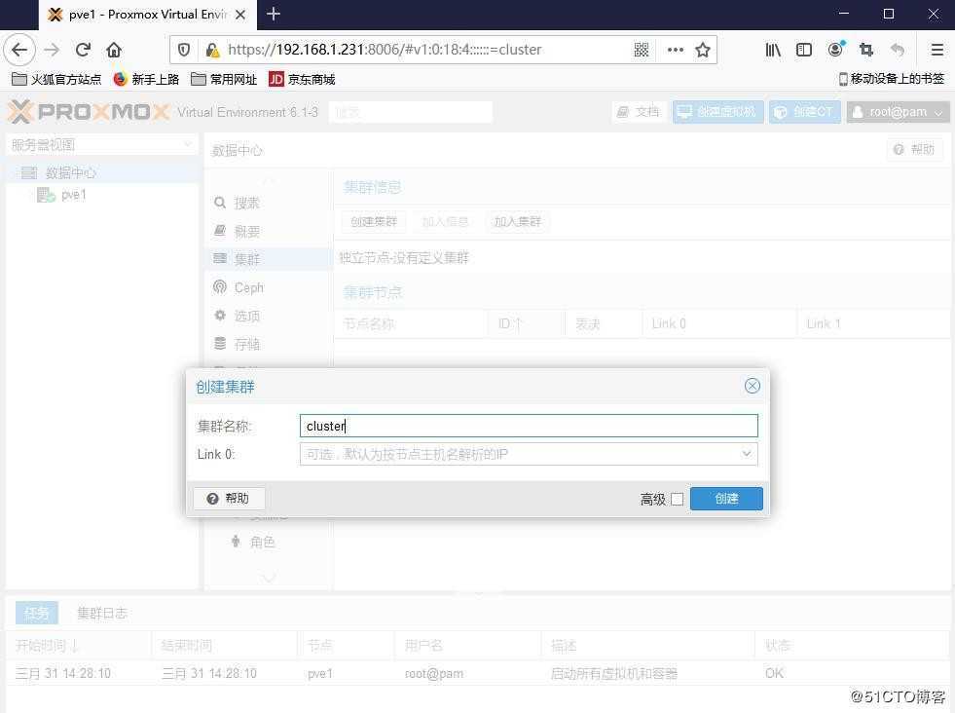Switch to 任务 tab
Image resolution: width=955 pixels, height=713 pixels.
[x=37, y=613]
